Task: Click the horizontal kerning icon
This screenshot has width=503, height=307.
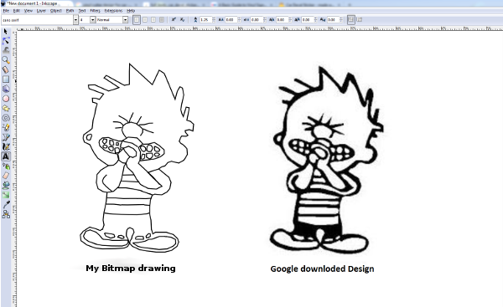Action: (x=272, y=19)
